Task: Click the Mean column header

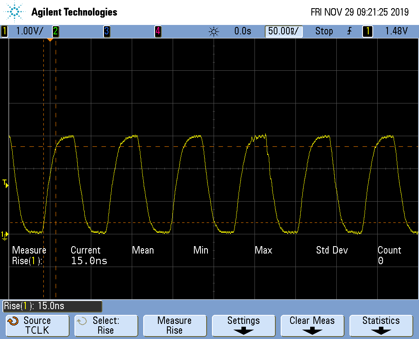Action: point(143,250)
